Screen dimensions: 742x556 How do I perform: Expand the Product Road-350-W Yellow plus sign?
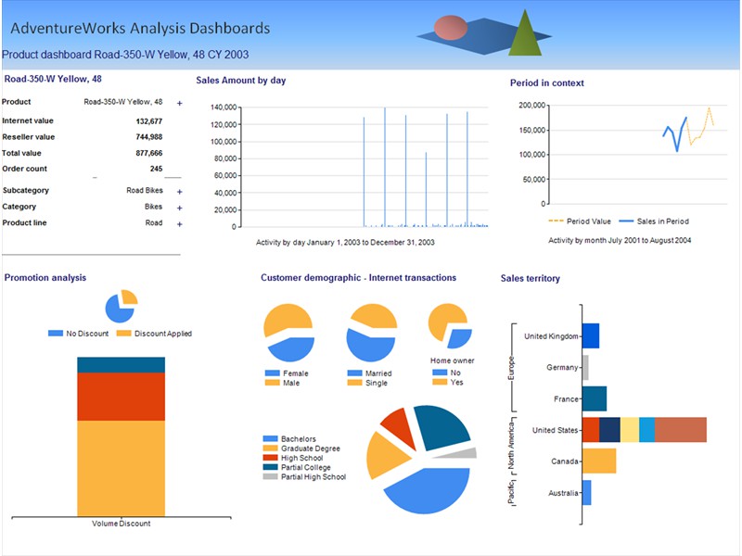179,103
